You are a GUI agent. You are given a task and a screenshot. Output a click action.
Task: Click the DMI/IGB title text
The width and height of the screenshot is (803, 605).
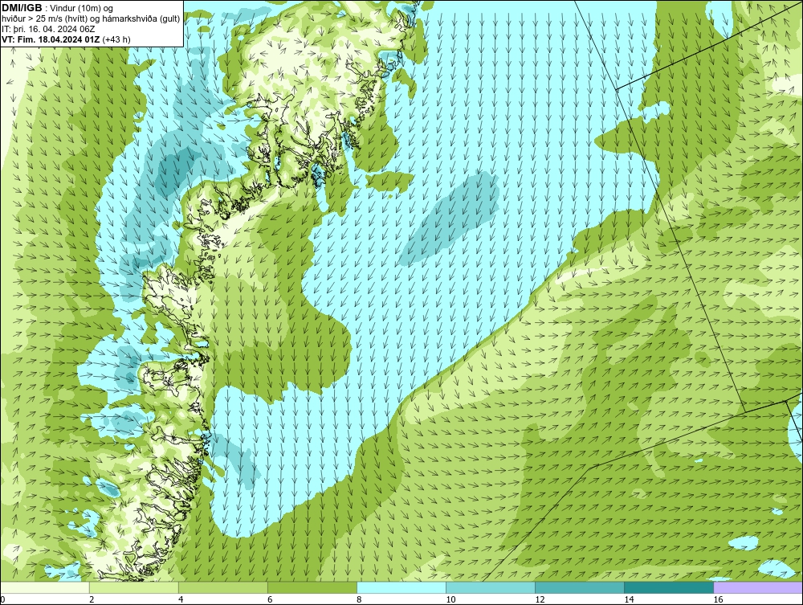(22, 8)
